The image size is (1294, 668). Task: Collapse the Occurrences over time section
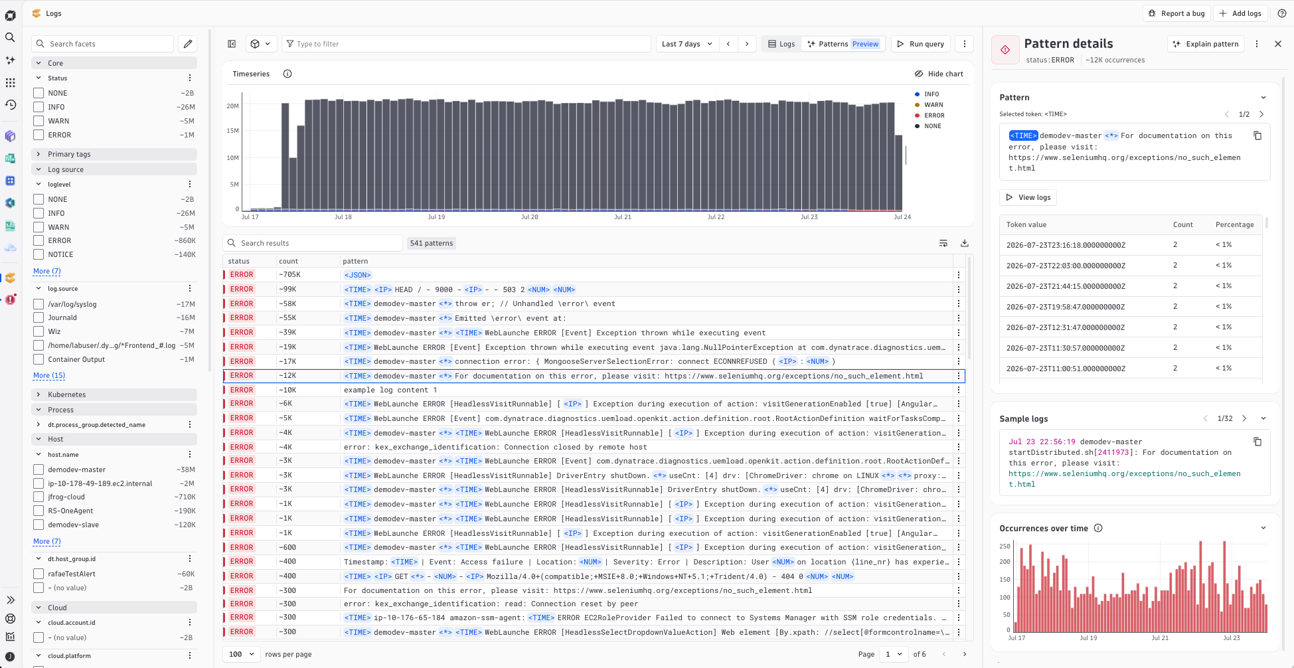(1263, 529)
